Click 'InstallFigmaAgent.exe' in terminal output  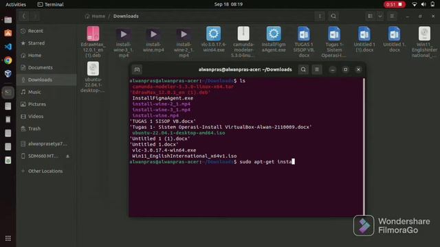coord(163,98)
